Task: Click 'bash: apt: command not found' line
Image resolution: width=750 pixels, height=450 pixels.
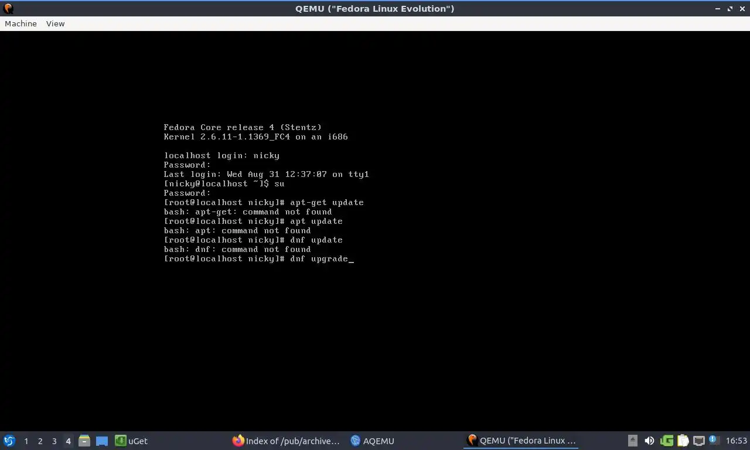Action: (237, 230)
